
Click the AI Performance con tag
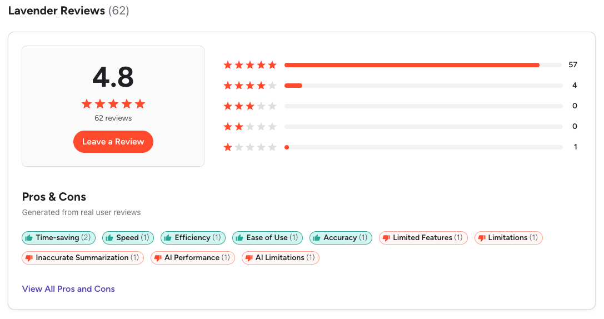[192, 258]
